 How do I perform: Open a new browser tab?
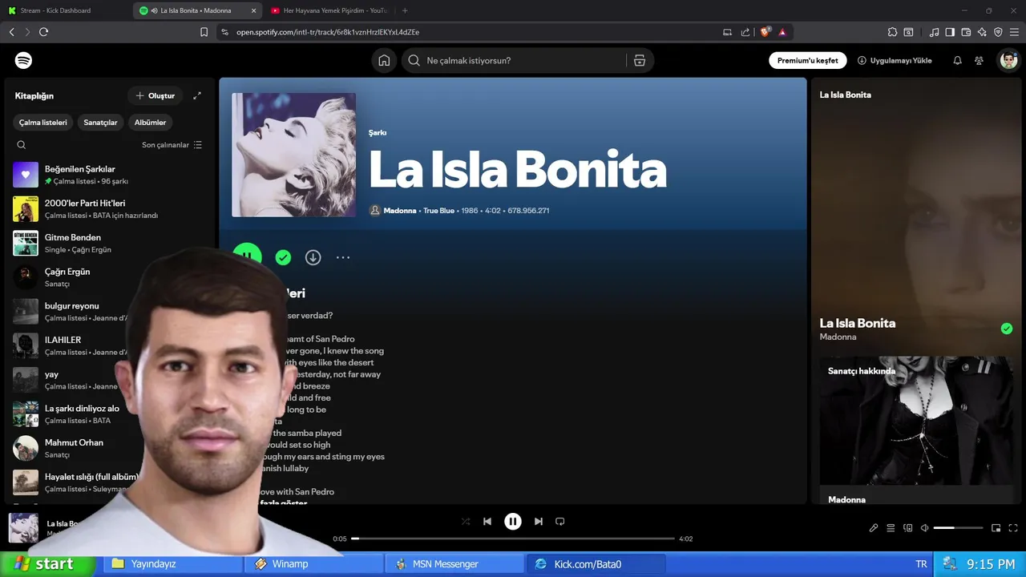(405, 10)
